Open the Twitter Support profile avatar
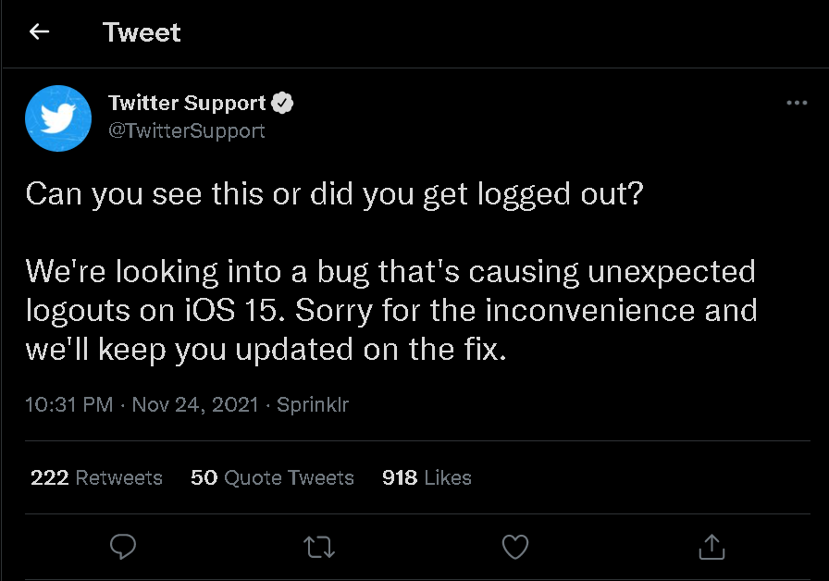This screenshot has height=581, width=829. 57,117
